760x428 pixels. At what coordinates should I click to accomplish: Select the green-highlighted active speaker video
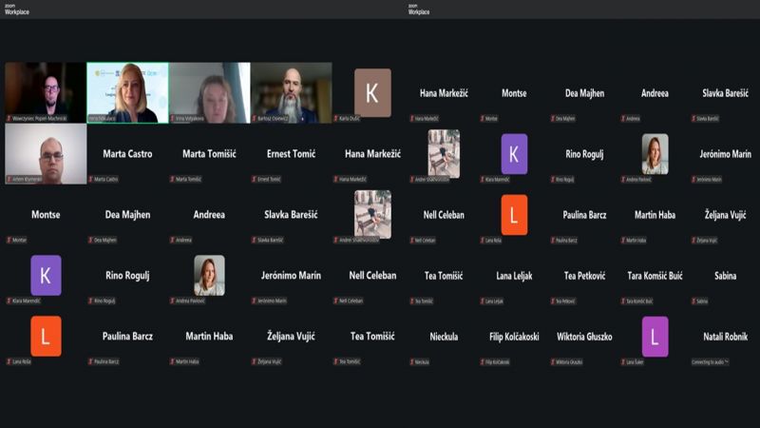(127, 92)
